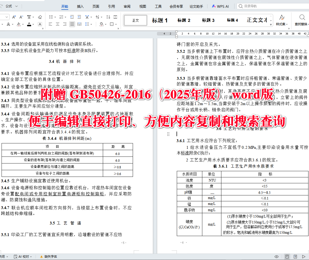Open the 会员专享 tab

[x=176, y=6]
